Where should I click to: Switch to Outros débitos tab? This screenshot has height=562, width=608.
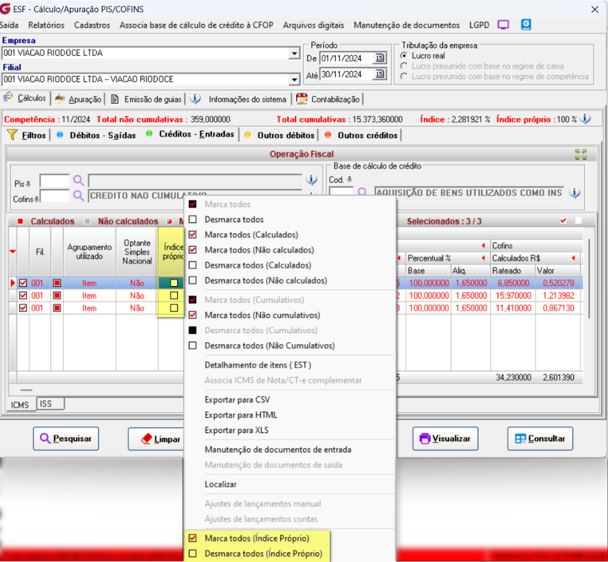click(x=280, y=135)
